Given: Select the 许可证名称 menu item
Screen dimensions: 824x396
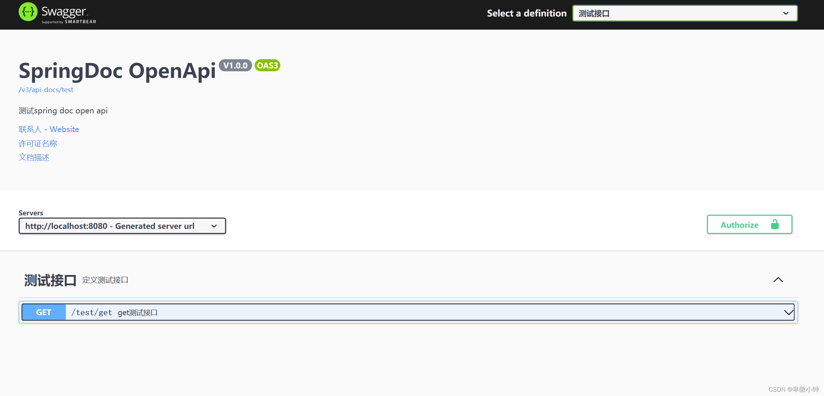Looking at the screenshot, I should (x=38, y=142).
